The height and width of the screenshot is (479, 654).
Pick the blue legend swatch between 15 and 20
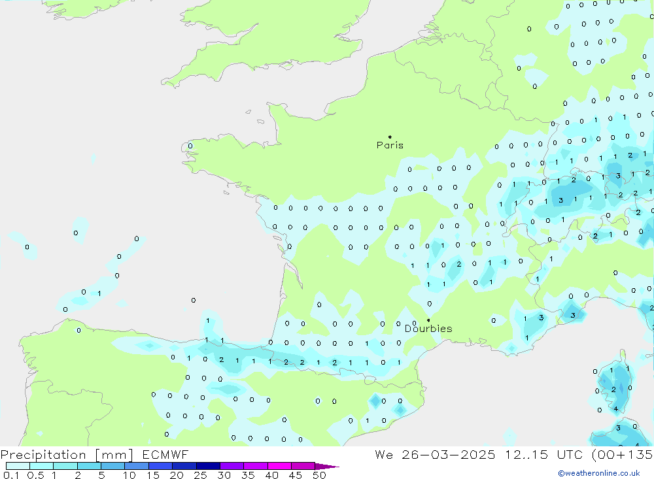pos(160,466)
